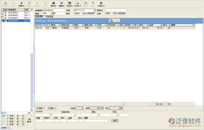Click the 保存 button in entry area
Screen dimensions: 204x130
[x=114, y=121]
